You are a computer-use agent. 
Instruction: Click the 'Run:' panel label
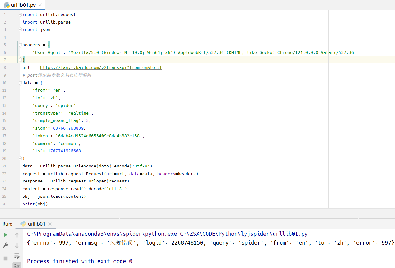click(7, 224)
